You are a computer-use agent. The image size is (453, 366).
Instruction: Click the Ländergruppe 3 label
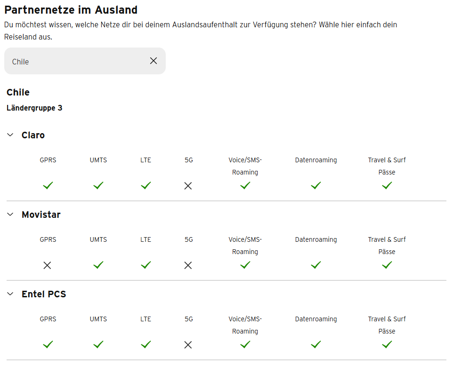click(x=34, y=108)
